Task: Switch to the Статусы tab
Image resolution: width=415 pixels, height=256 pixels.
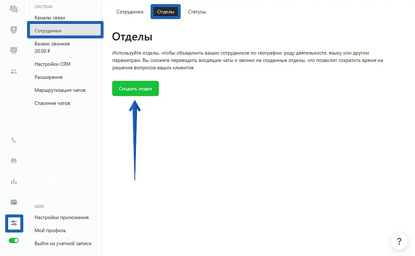Action: coord(197,12)
